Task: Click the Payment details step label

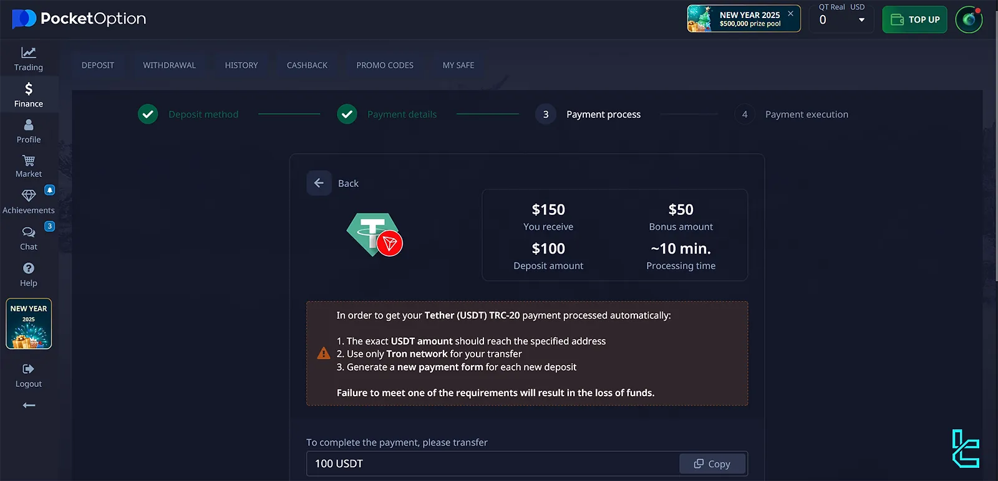Action: click(402, 114)
